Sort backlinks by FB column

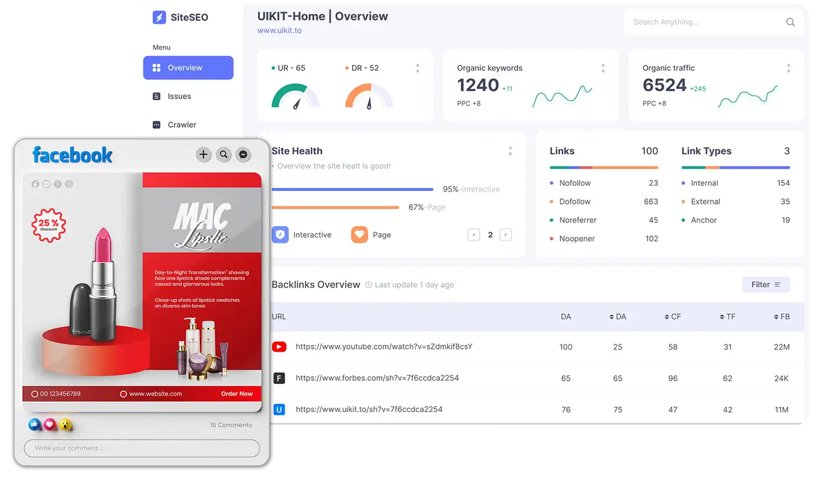pyautogui.click(x=781, y=317)
